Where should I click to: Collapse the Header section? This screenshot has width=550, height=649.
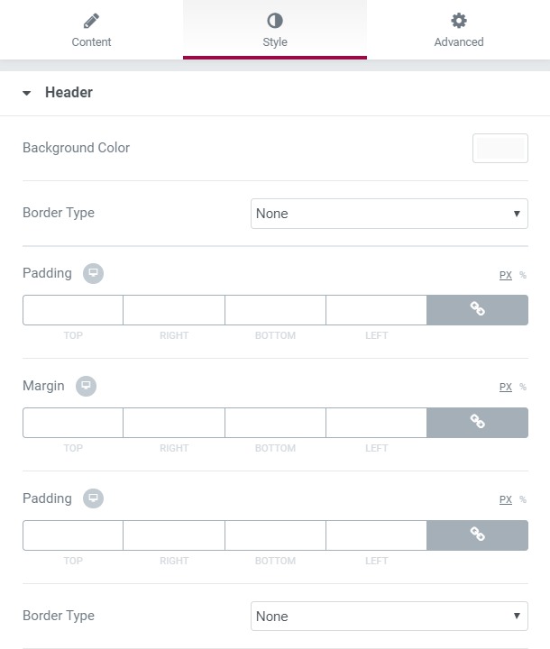[x=26, y=93]
